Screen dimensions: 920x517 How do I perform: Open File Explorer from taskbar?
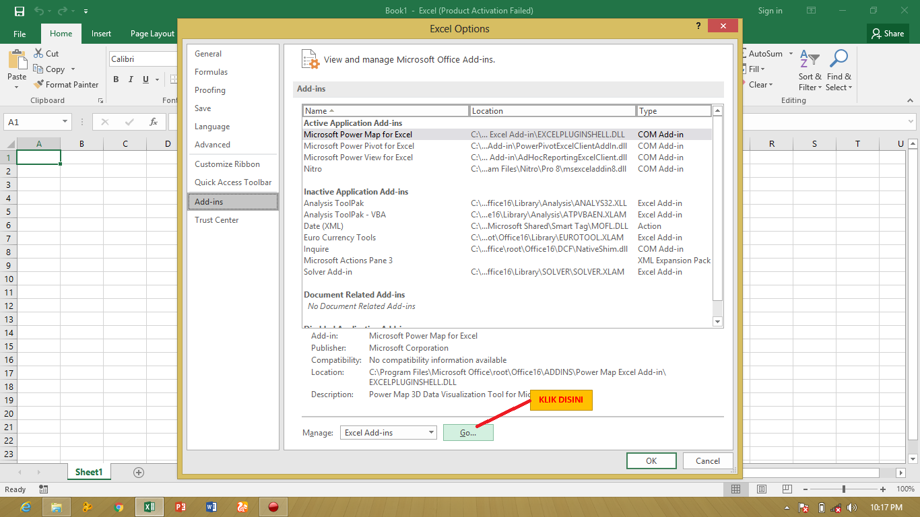click(x=57, y=507)
